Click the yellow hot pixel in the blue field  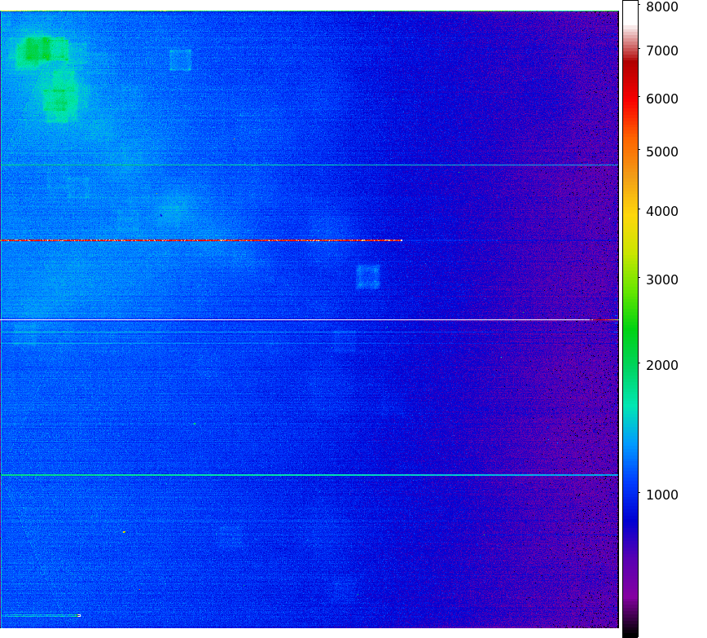(124, 532)
